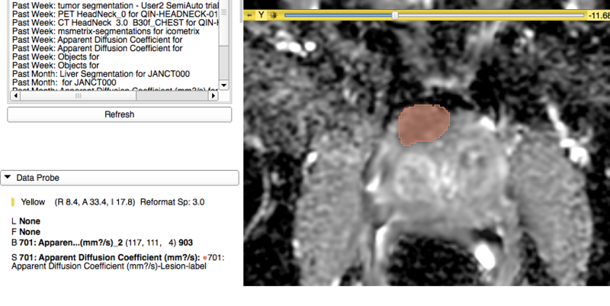Click the right arrow of the horizontal scrollbar

[213, 95]
